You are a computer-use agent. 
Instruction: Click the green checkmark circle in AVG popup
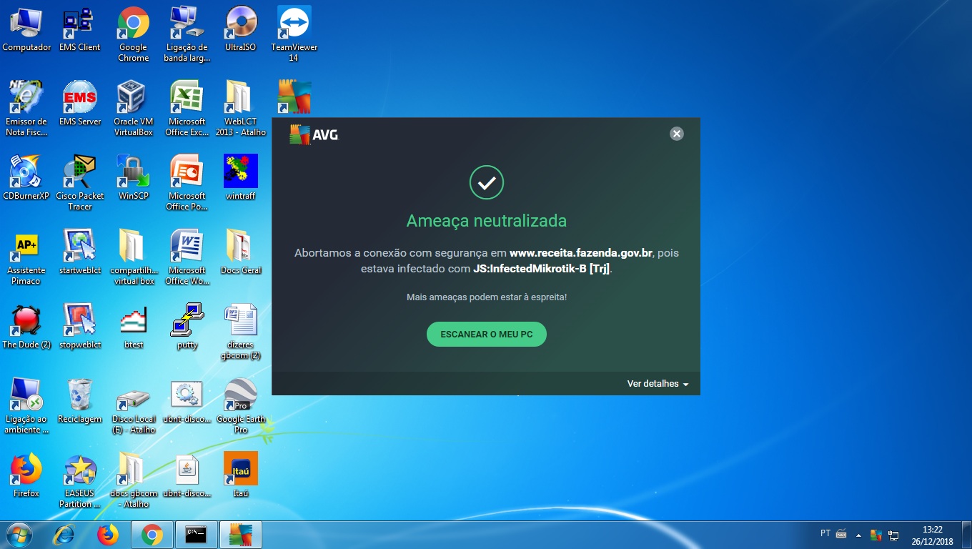487,183
